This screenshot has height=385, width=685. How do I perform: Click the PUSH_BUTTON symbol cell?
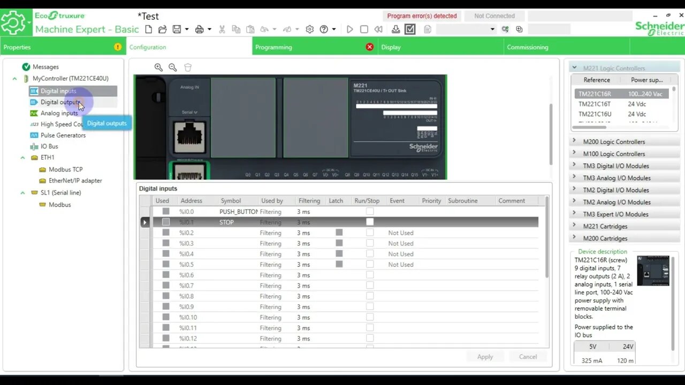pos(239,212)
